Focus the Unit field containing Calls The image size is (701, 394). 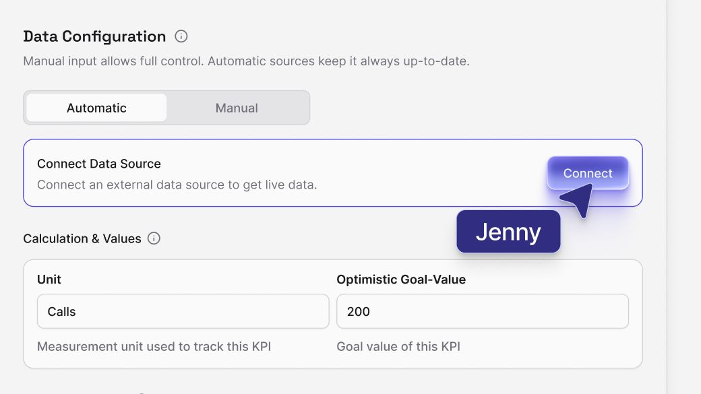click(x=183, y=312)
